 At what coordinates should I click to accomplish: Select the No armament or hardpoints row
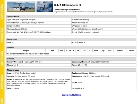coord(71,54)
